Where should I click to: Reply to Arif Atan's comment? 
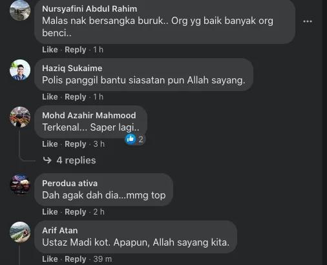76,259
